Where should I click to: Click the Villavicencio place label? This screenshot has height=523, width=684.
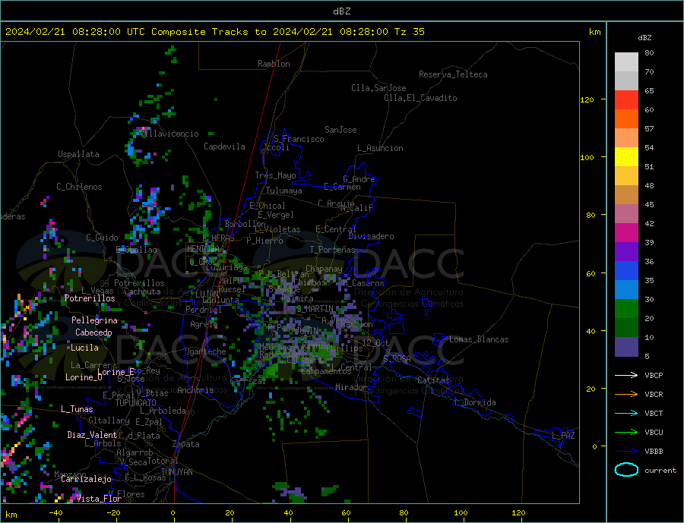169,134
